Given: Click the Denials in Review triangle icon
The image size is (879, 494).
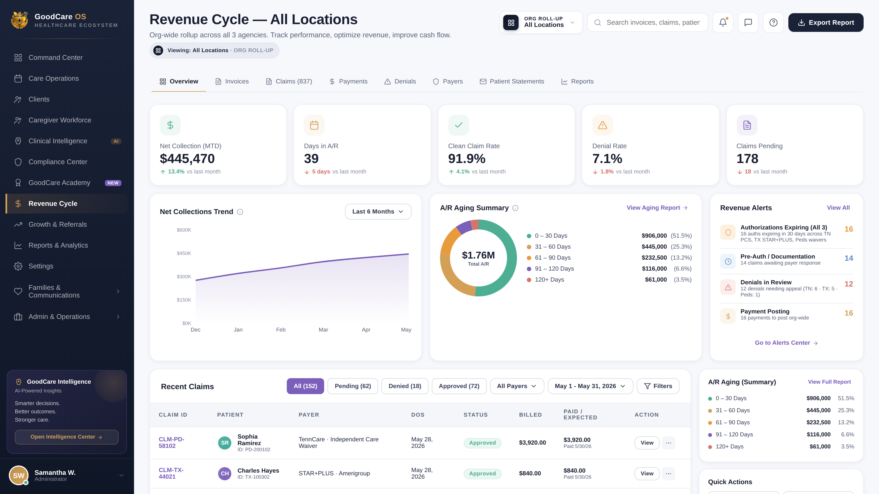Looking at the screenshot, I should pos(728,287).
